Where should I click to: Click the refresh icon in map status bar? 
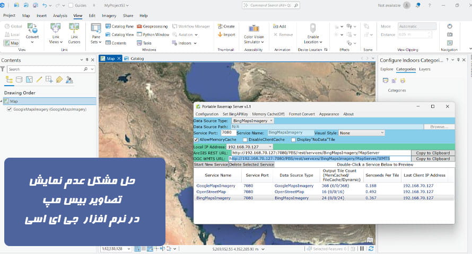point(371,249)
